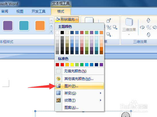The height and width of the screenshot is (117, 157).
Task: Expand the 渐变(G) submenu arrow
Action: click(101, 93)
